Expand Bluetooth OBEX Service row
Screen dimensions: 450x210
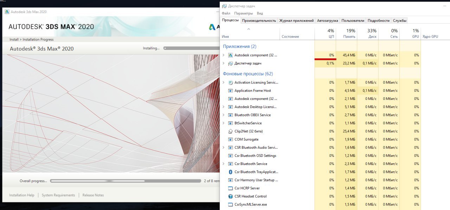pyautogui.click(x=224, y=115)
